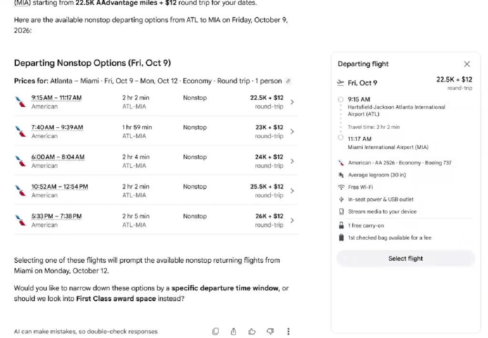Select the 10:52 AM – 12:54 PM flight times

point(60,186)
